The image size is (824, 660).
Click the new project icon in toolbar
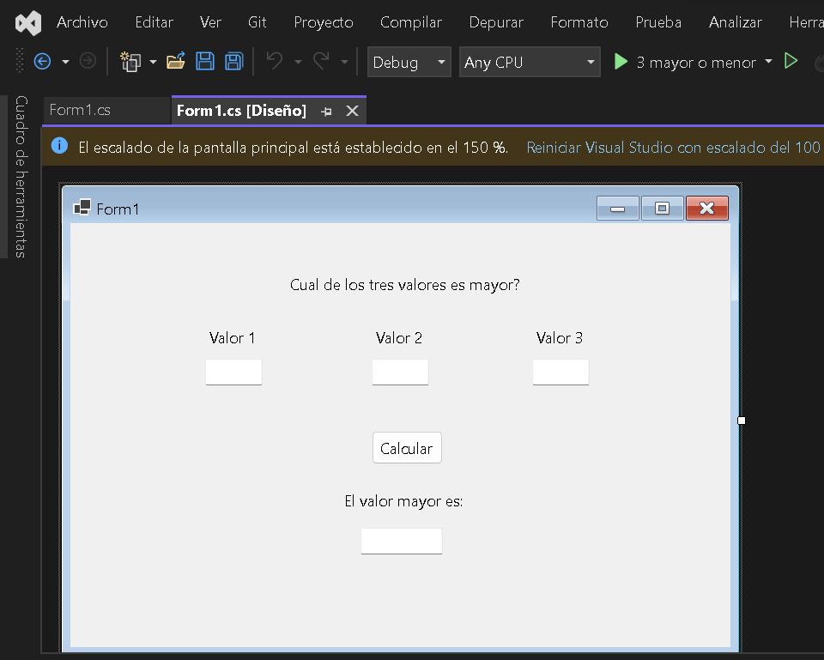click(x=130, y=62)
